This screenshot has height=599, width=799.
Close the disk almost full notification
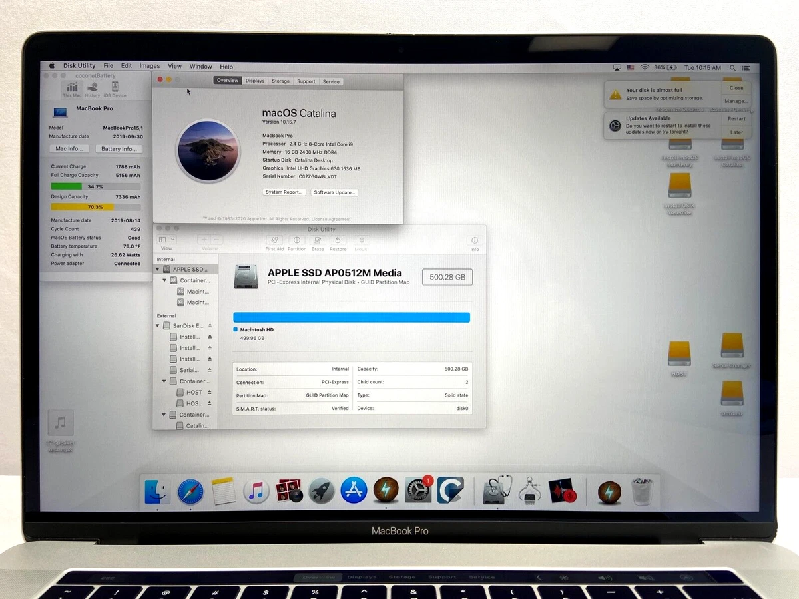[x=736, y=88]
